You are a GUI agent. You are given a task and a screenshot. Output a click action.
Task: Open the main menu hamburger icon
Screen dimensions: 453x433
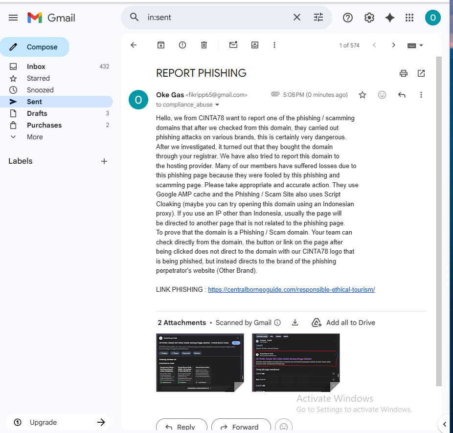point(13,18)
